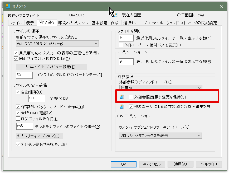Viewport: 229px width, 173px height.
Task: Open the 印刷とパブリッシュ tab
Action: point(73,23)
